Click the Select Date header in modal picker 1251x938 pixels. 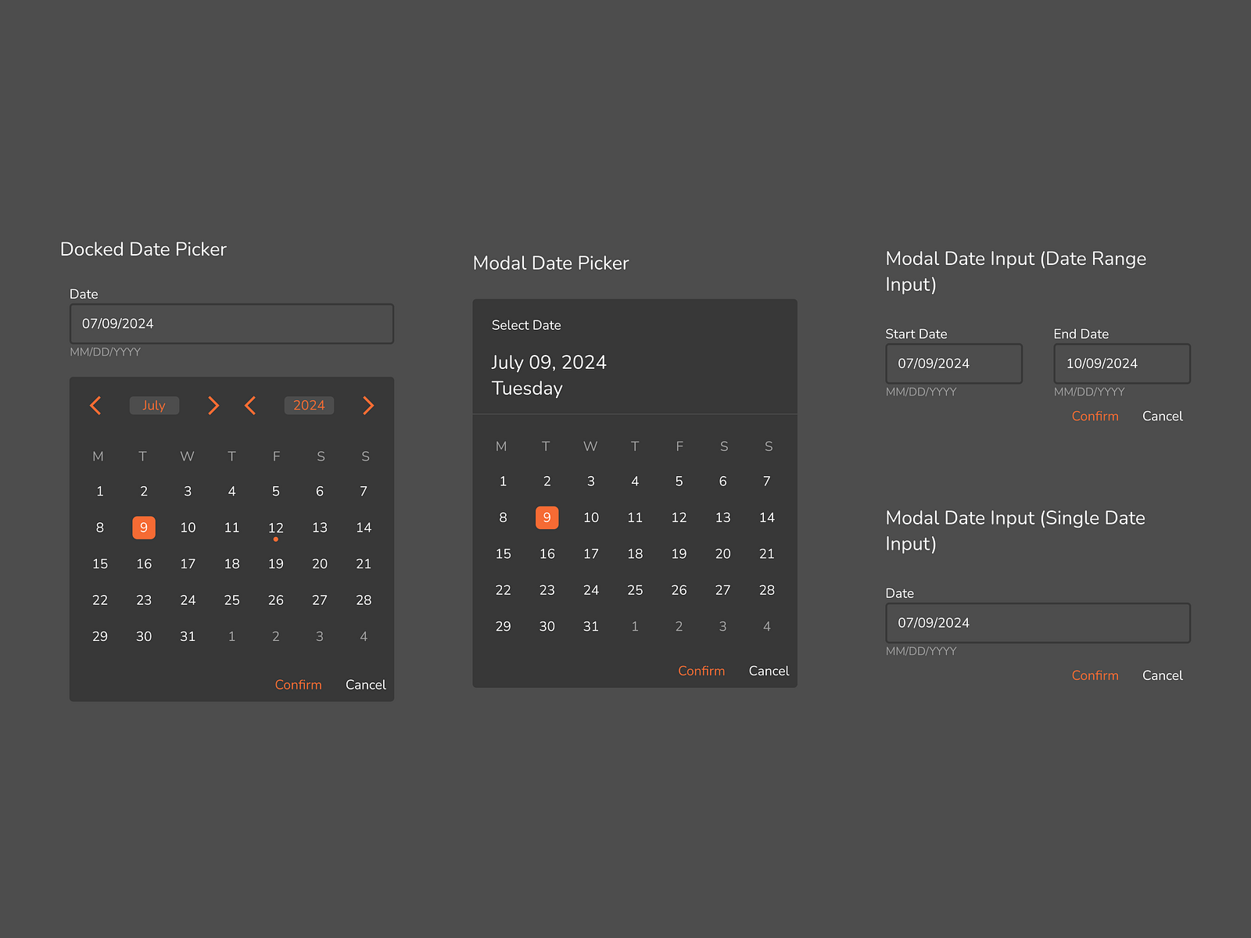click(x=526, y=324)
